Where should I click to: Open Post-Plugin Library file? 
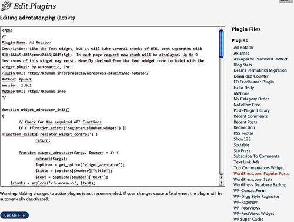(x=252, y=110)
